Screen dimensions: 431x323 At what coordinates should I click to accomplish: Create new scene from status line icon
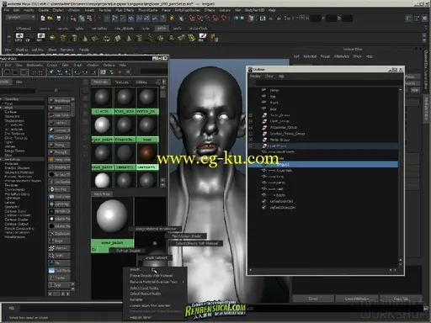tap(43, 19)
